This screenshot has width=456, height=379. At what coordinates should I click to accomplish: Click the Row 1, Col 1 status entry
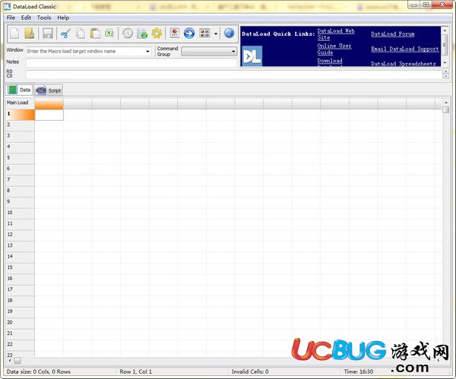(135, 371)
